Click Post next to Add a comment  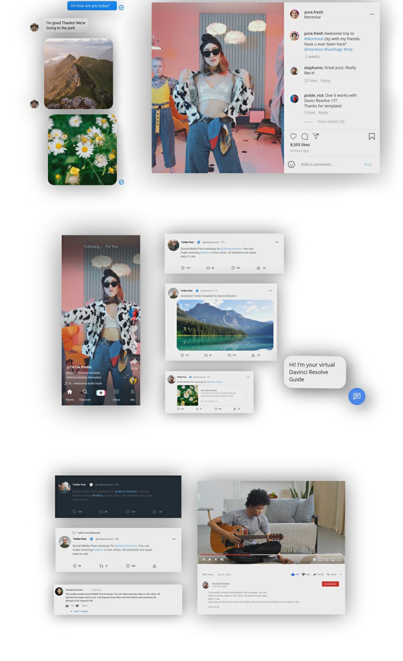(368, 164)
